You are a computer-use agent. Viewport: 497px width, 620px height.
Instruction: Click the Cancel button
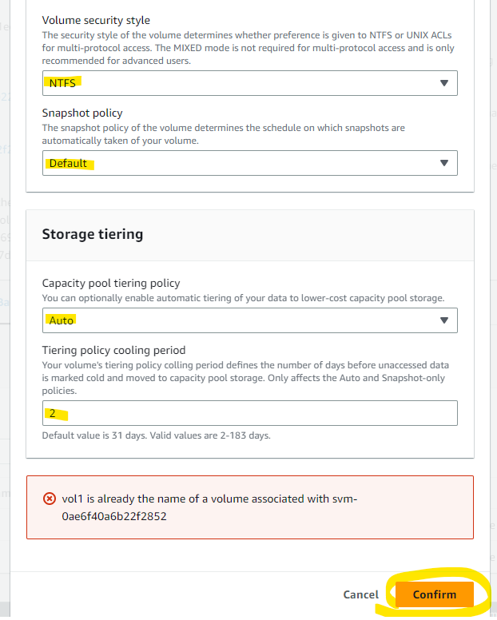[360, 594]
